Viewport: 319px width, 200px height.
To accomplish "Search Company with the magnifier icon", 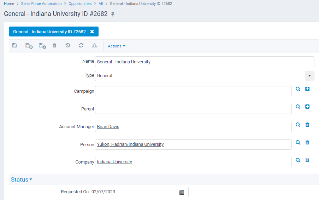I will click(298, 160).
